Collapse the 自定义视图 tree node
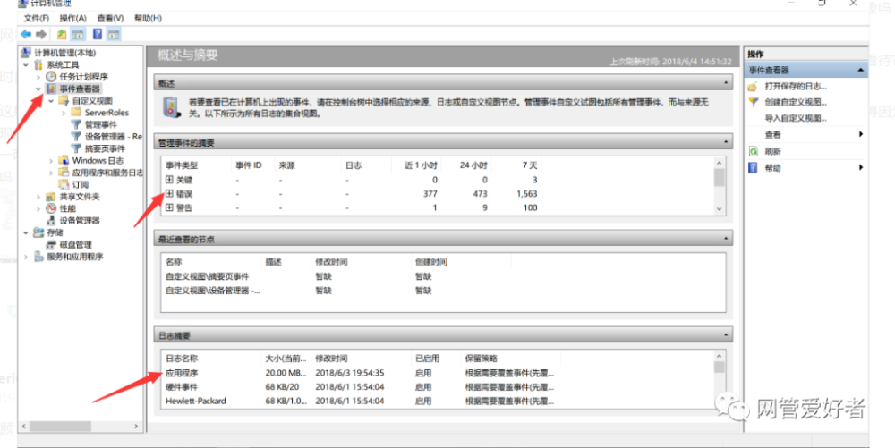 tap(51, 101)
